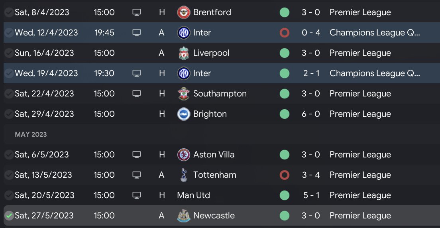Click the Newcastle club badge
Viewport: 440px width, 228px height.
click(x=183, y=216)
